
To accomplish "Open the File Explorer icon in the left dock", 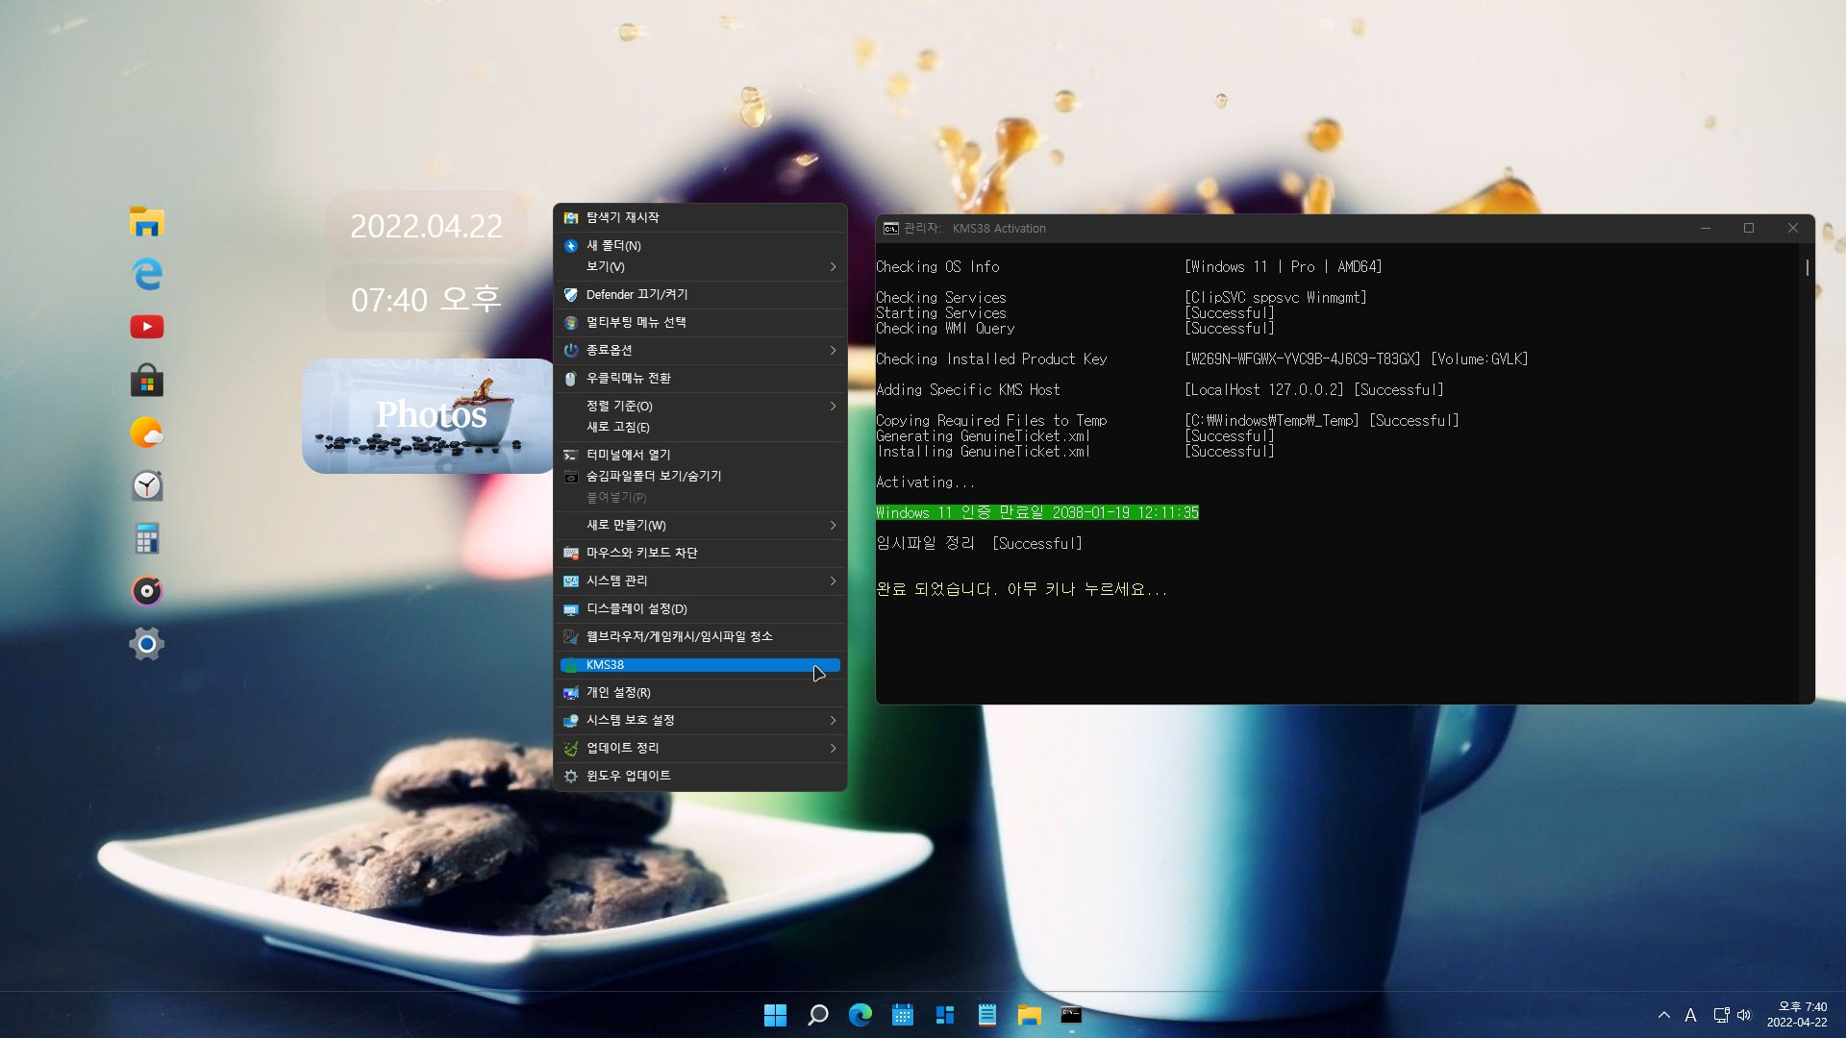I will 147,222.
